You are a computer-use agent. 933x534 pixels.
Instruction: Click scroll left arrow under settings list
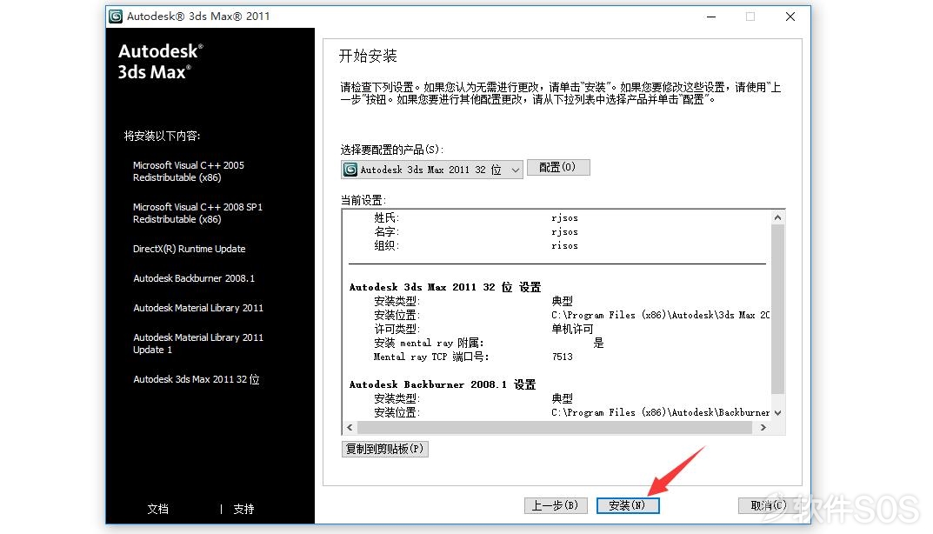click(x=350, y=427)
